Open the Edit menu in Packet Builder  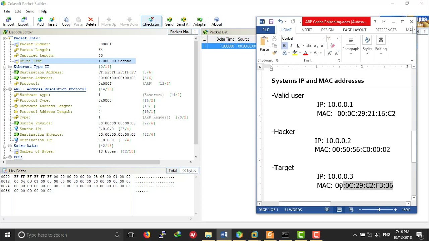pyautogui.click(x=18, y=11)
